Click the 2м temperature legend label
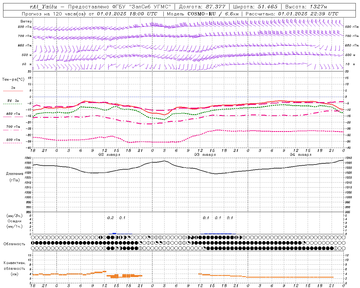360x288 pixels. [13, 88]
